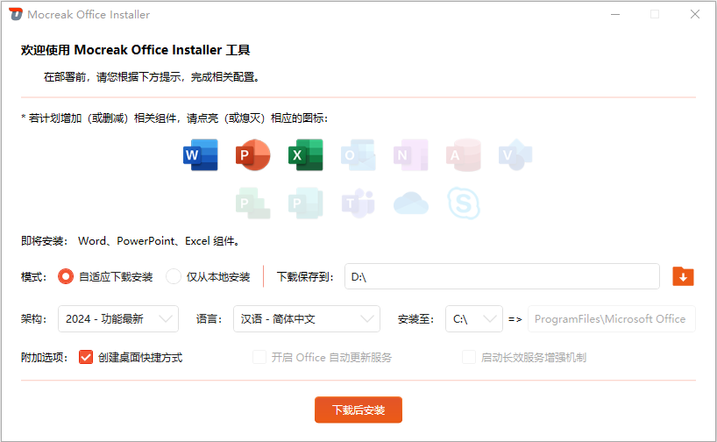Enable the Outlook component icon
This screenshot has height=442, width=717.
(358, 155)
